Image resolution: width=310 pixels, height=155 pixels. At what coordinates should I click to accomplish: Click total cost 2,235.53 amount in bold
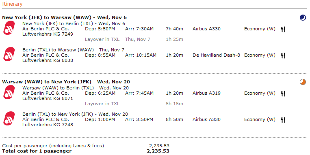click(158, 151)
